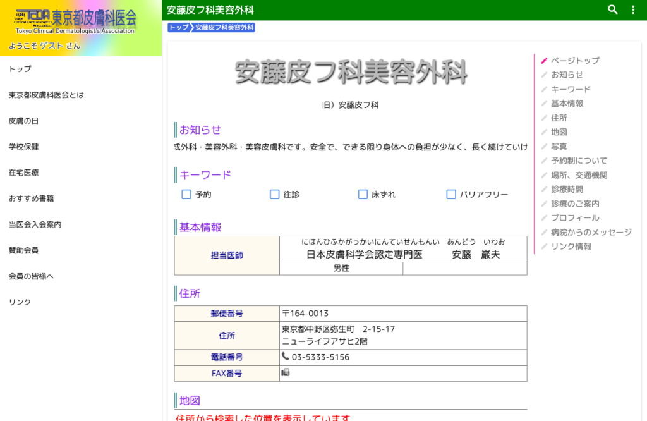The width and height of the screenshot is (647, 421).
Task: Toggle the 予約 keyword checkbox
Action: 186,195
